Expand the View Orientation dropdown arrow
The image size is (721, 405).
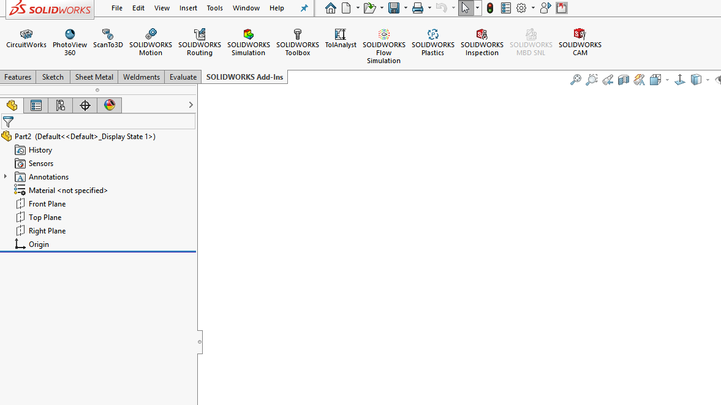(x=667, y=80)
